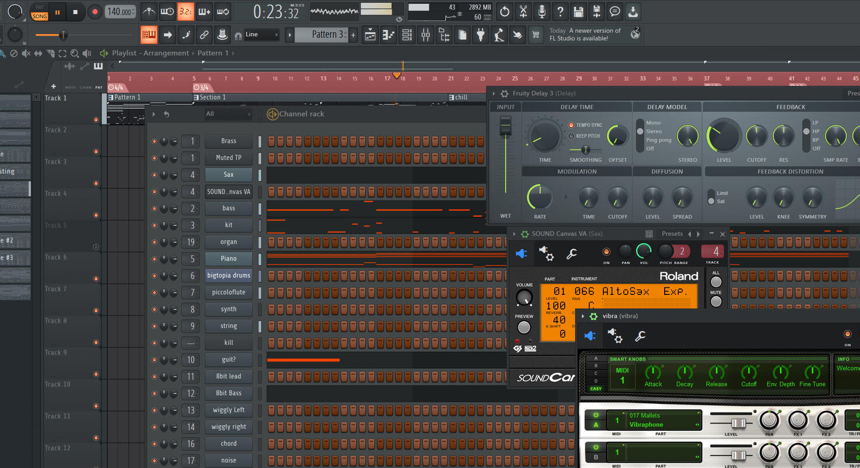Toggle Tempo Sync in Fruity Delay 3
This screenshot has height=468, width=860.
coord(571,125)
